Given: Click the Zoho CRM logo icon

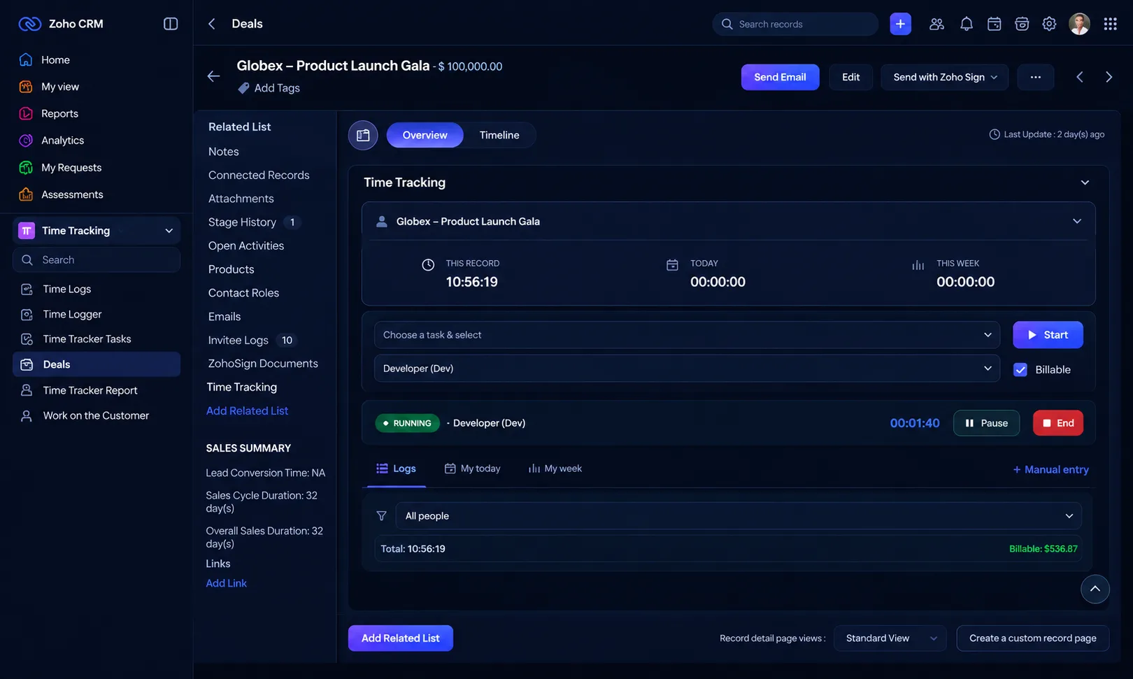Looking at the screenshot, I should [x=29, y=24].
